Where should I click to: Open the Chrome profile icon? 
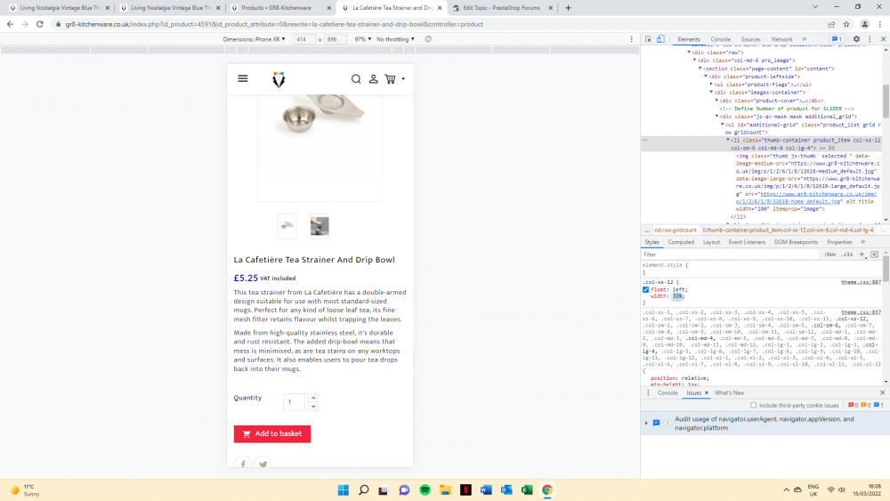[864, 24]
